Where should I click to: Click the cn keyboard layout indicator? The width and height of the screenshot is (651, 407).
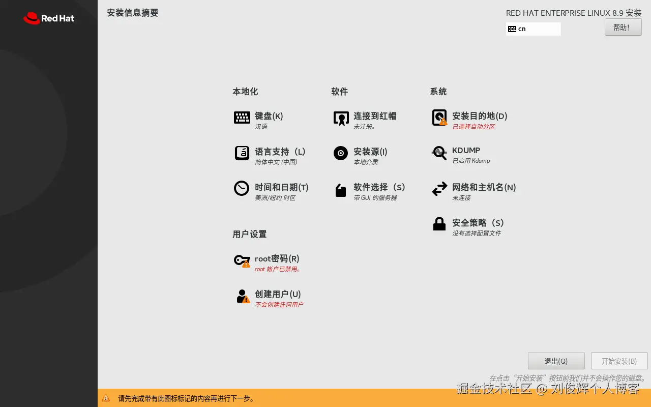(x=534, y=29)
